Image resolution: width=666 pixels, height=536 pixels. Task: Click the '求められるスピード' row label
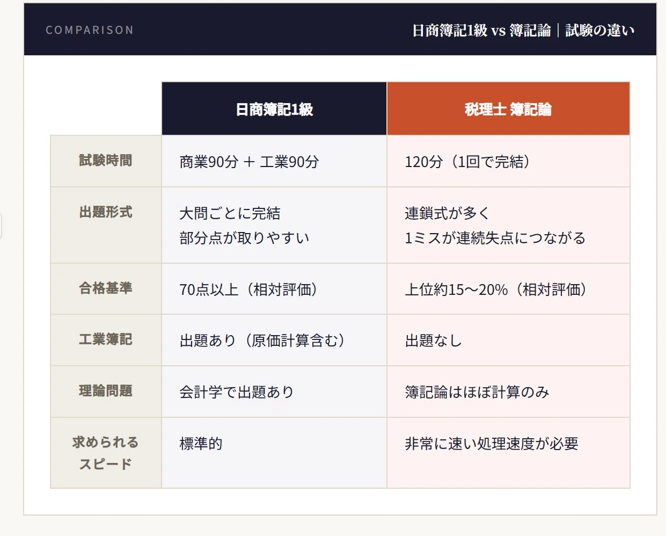[106, 453]
